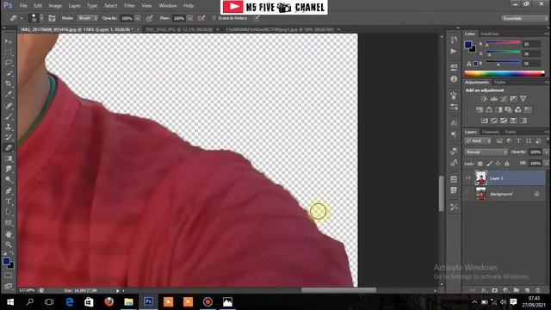551x310 pixels.
Task: Click the delete layer trash icon
Action: [537, 290]
